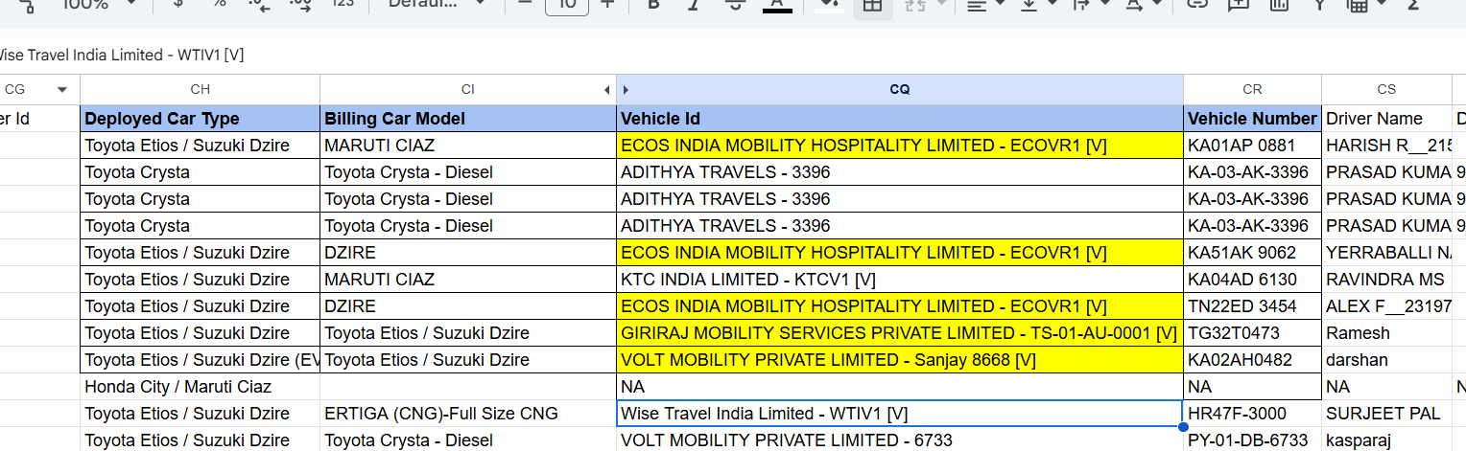Apply bold formatting from toolbar
The image size is (1466, 451).
[x=654, y=4]
